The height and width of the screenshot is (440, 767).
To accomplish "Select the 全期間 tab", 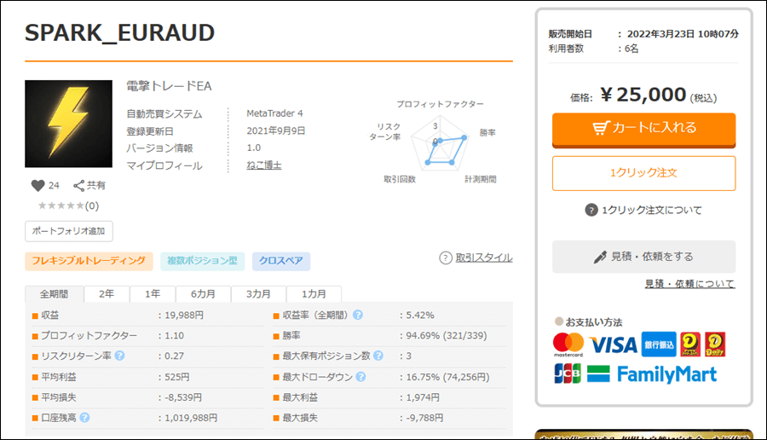I will pos(54,293).
